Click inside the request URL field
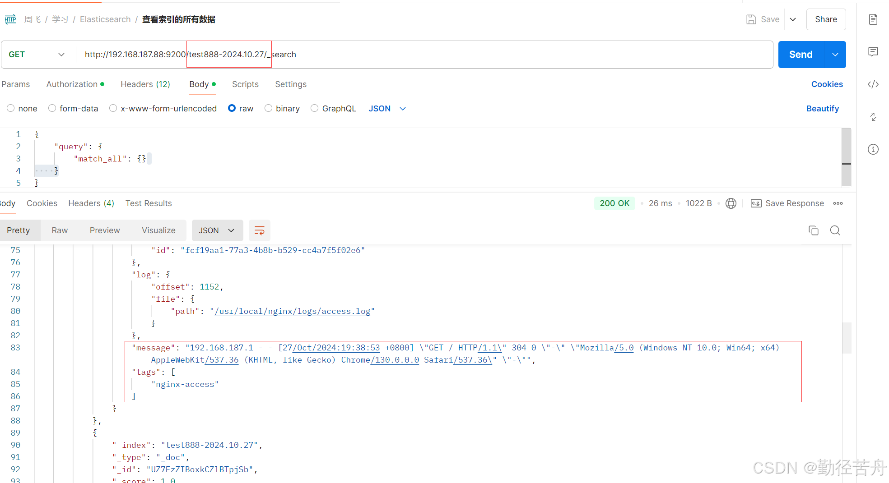This screenshot has height=483, width=889. [424, 55]
